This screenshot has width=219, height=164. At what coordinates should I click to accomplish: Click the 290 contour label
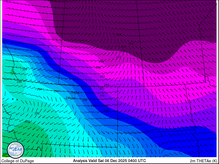[68, 98]
